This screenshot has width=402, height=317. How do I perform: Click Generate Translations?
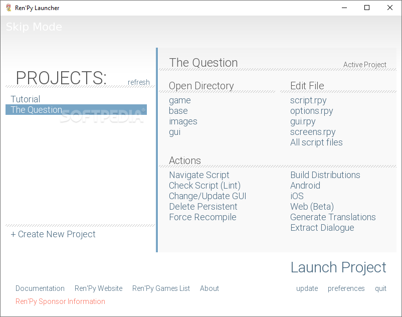(333, 217)
